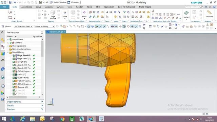Toggle the Extrude (43) checkbox
The height and width of the screenshot is (122, 217).
14,87
